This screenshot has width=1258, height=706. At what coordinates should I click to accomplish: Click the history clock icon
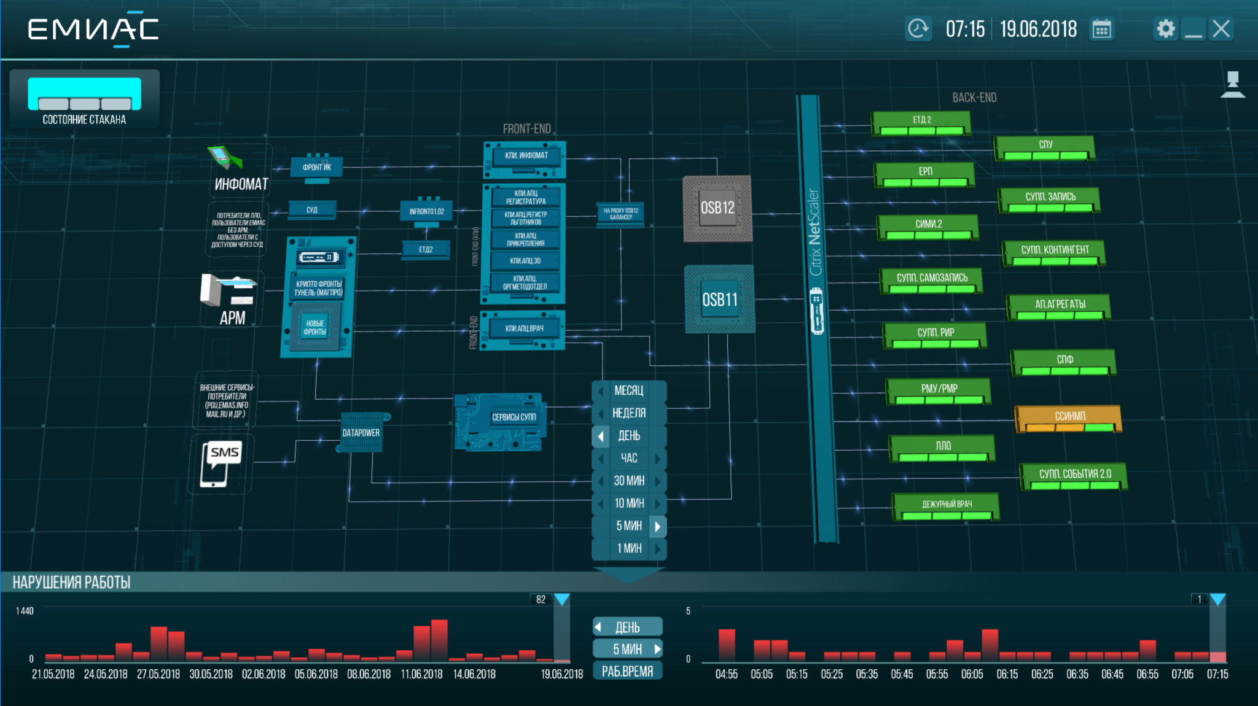(x=918, y=29)
